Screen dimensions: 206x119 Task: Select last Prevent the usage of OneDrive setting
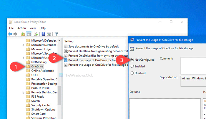pyautogui.click(x=98, y=65)
